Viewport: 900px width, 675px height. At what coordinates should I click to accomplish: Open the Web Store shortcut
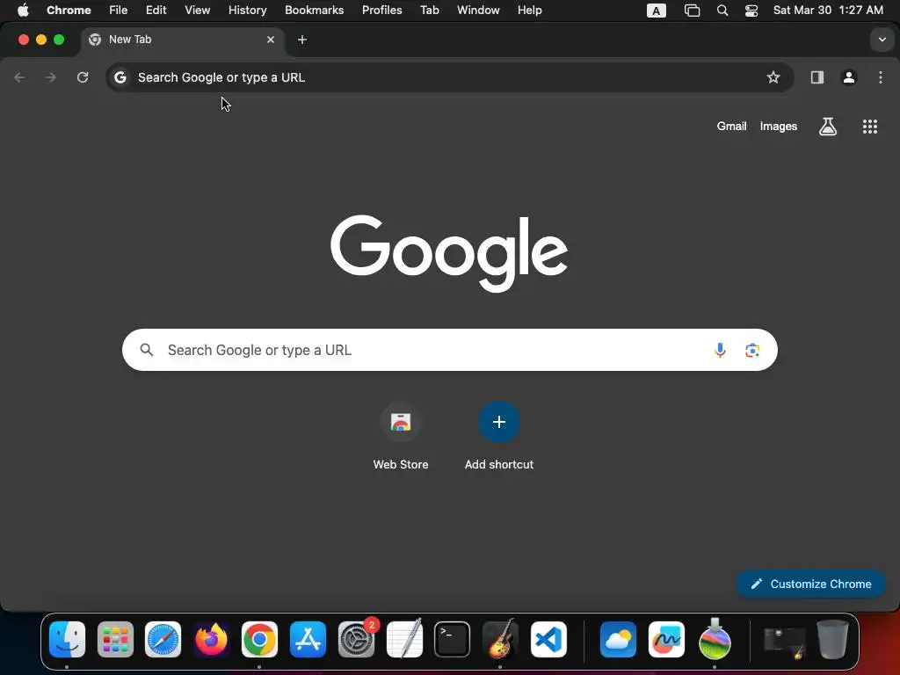point(401,436)
